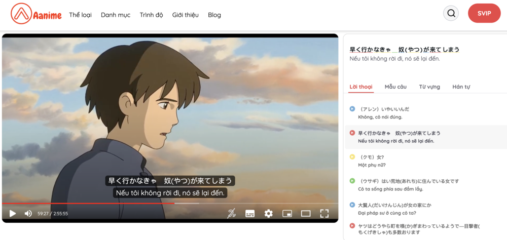Seek on the red video progress bar
Image resolution: width=507 pixels, height=240 pixels.
click(101, 204)
